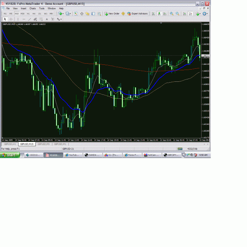
Task: Show the Market Watch window icon
Action: 76,14
